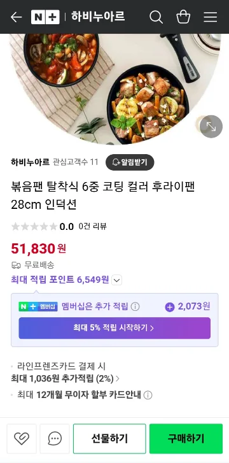The height and width of the screenshot is (463, 229).
Task: Tap 최대 5% 적립 시작하기 banner
Action: tap(114, 328)
